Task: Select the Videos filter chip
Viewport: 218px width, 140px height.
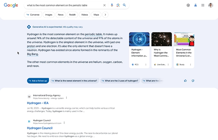Action: click(x=85, y=15)
